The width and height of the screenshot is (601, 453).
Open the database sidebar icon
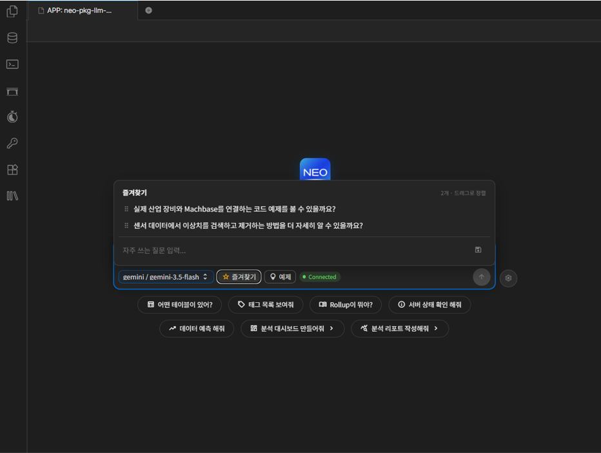coord(12,37)
